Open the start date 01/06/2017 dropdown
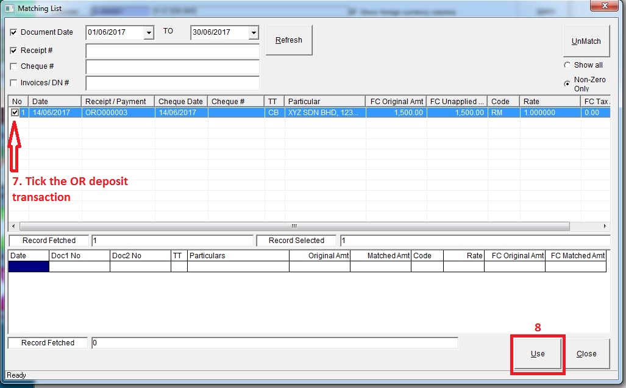The image size is (626, 388). click(x=149, y=33)
